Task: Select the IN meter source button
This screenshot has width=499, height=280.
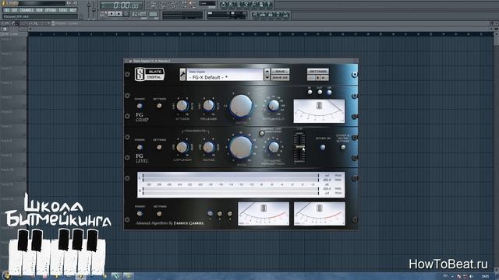Action: pos(310,92)
